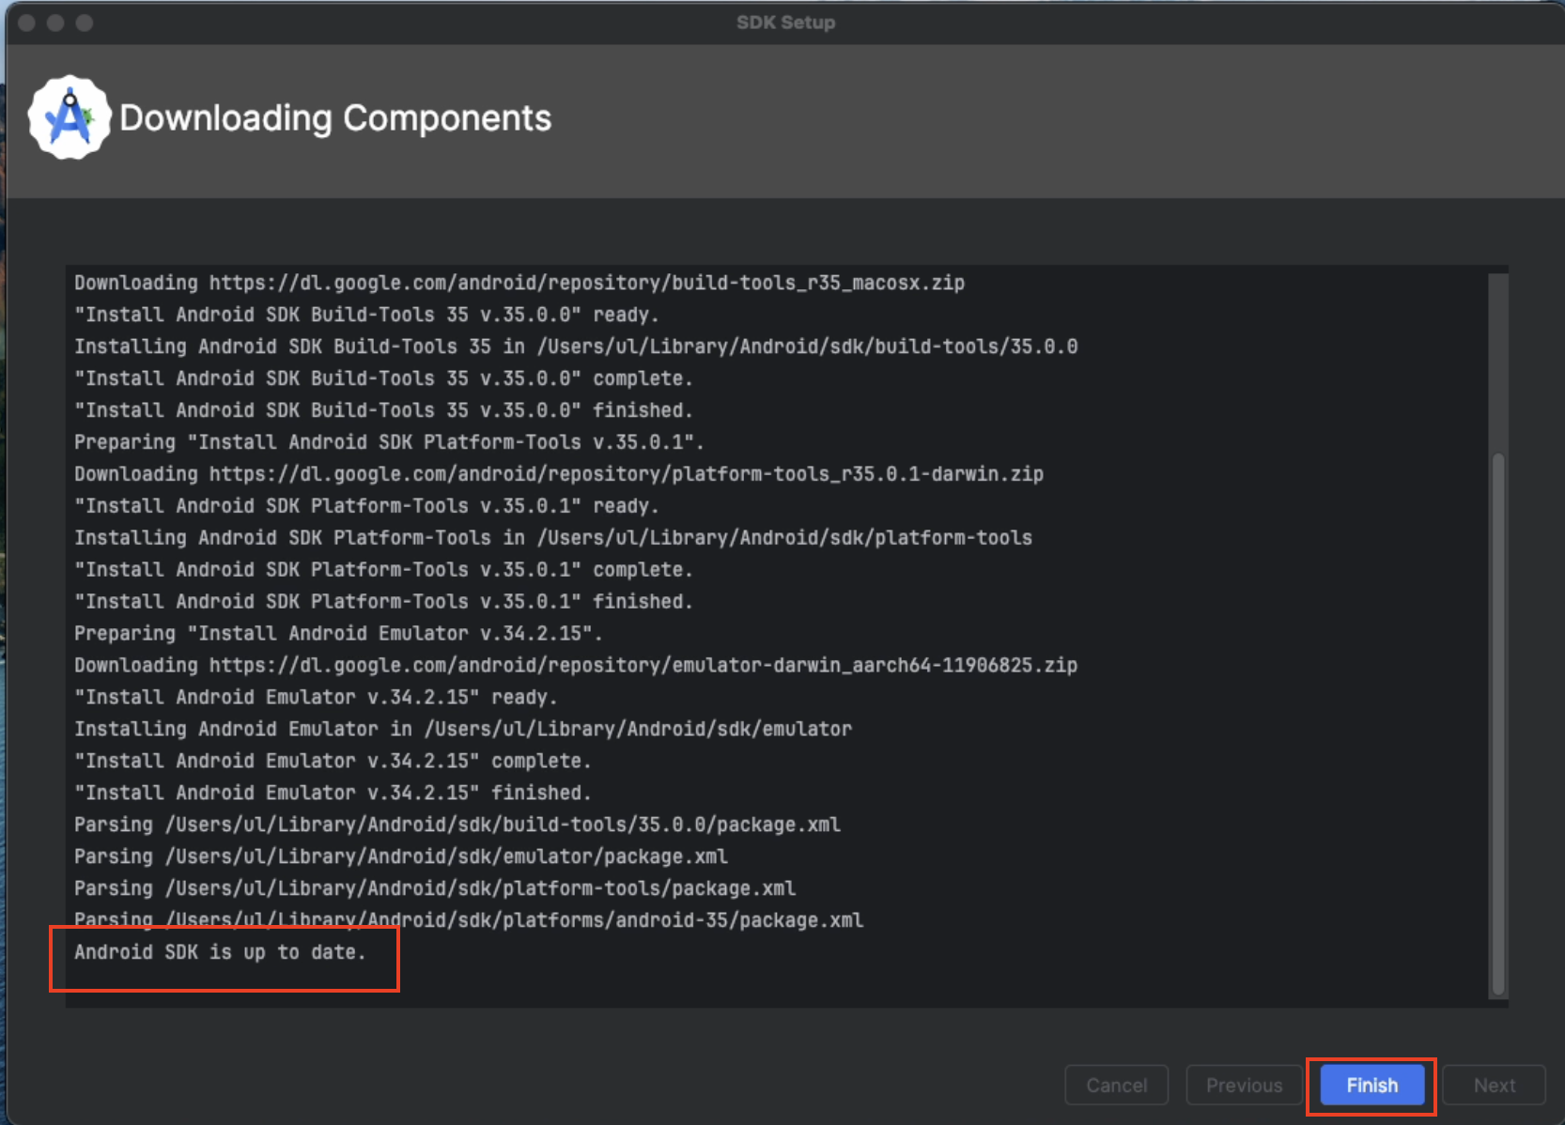Click Build-Tools 35 v.35.0.0 complete line
Image resolution: width=1565 pixels, height=1125 pixels.
click(x=383, y=378)
